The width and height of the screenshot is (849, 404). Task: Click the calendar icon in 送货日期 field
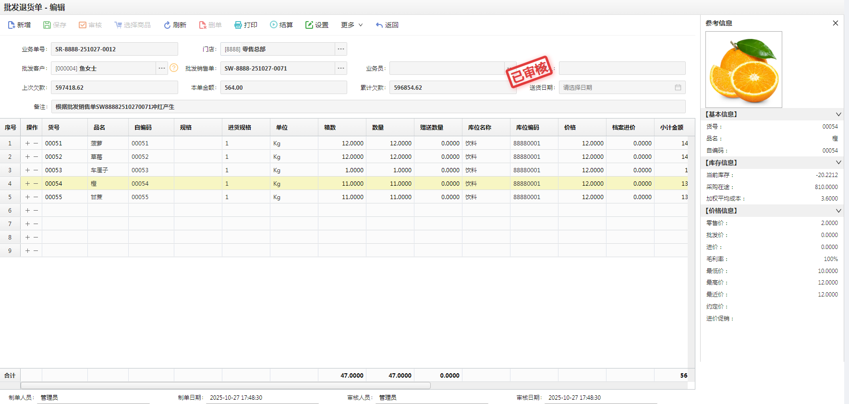point(678,87)
